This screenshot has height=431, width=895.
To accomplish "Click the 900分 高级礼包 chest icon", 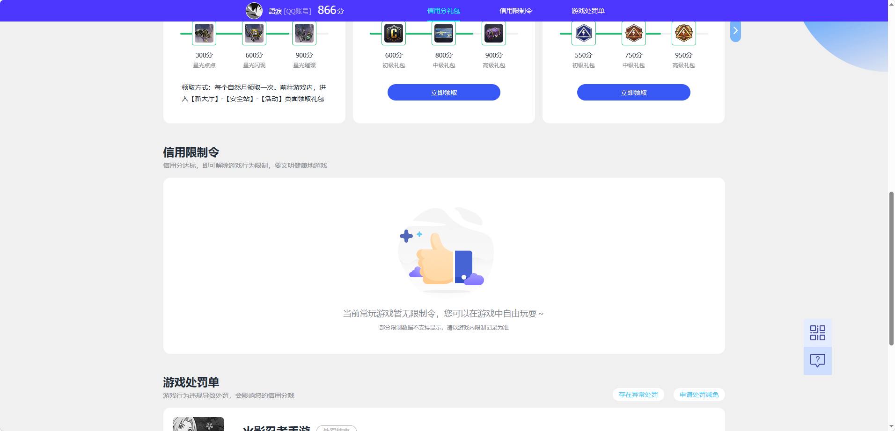I will pos(494,33).
